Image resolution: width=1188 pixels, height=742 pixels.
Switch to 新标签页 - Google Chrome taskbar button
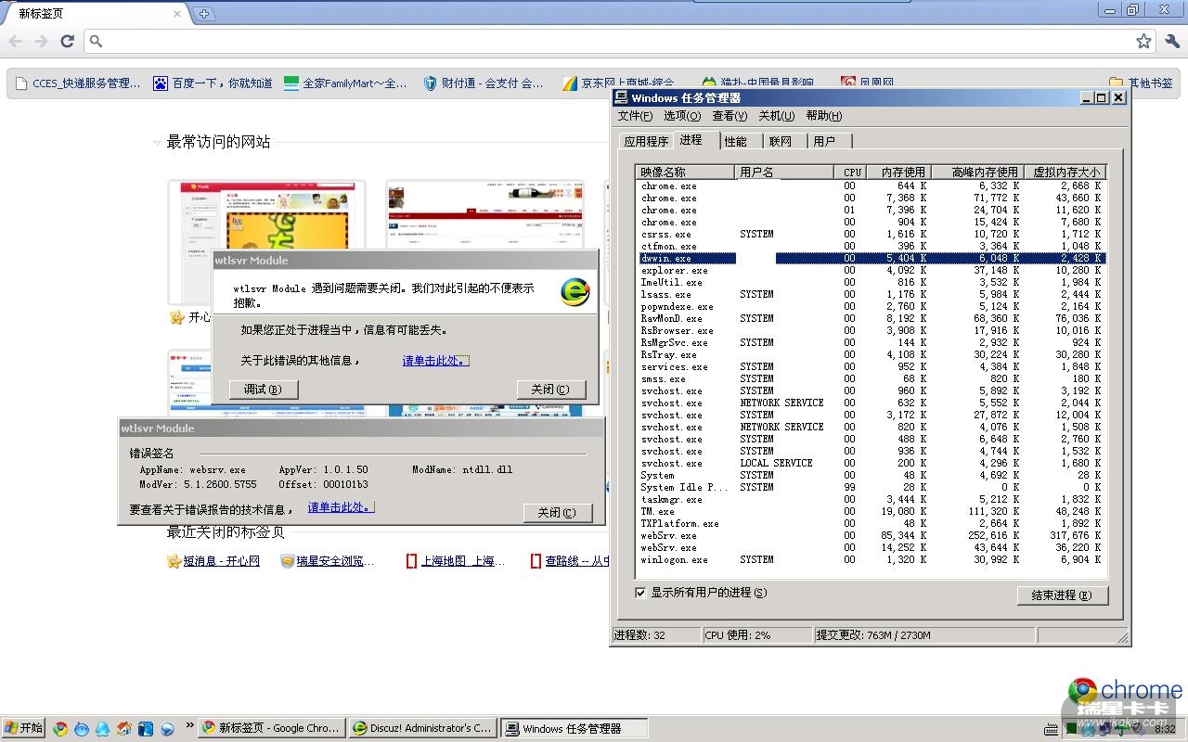273,728
